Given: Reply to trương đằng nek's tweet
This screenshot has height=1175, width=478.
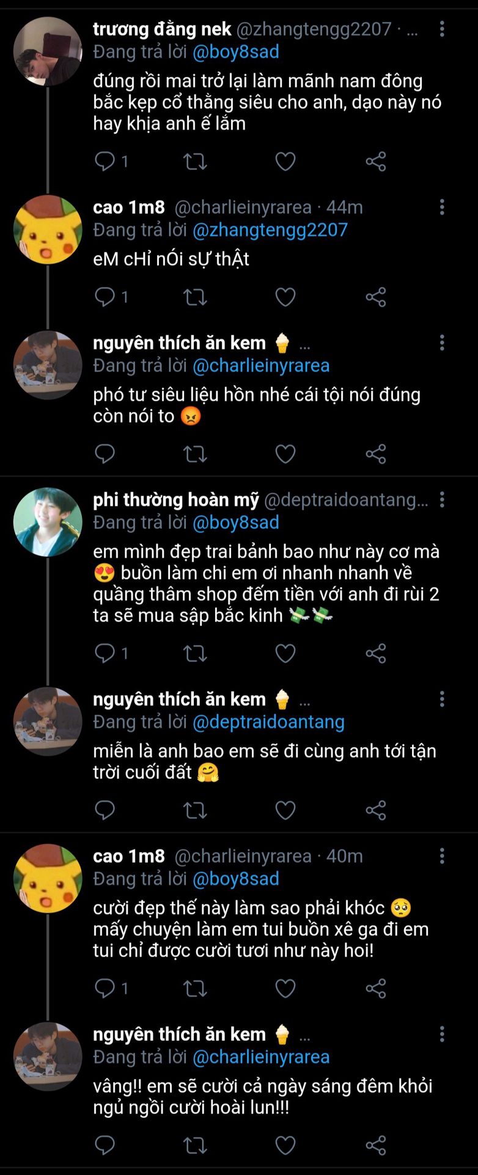Looking at the screenshot, I should [x=105, y=162].
